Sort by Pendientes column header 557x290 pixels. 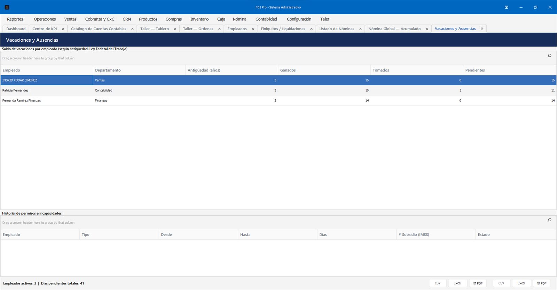coord(509,70)
